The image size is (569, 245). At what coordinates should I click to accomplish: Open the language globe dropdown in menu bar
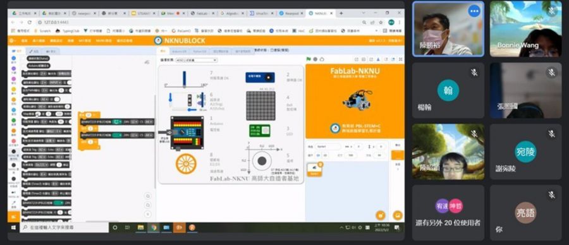click(12, 41)
